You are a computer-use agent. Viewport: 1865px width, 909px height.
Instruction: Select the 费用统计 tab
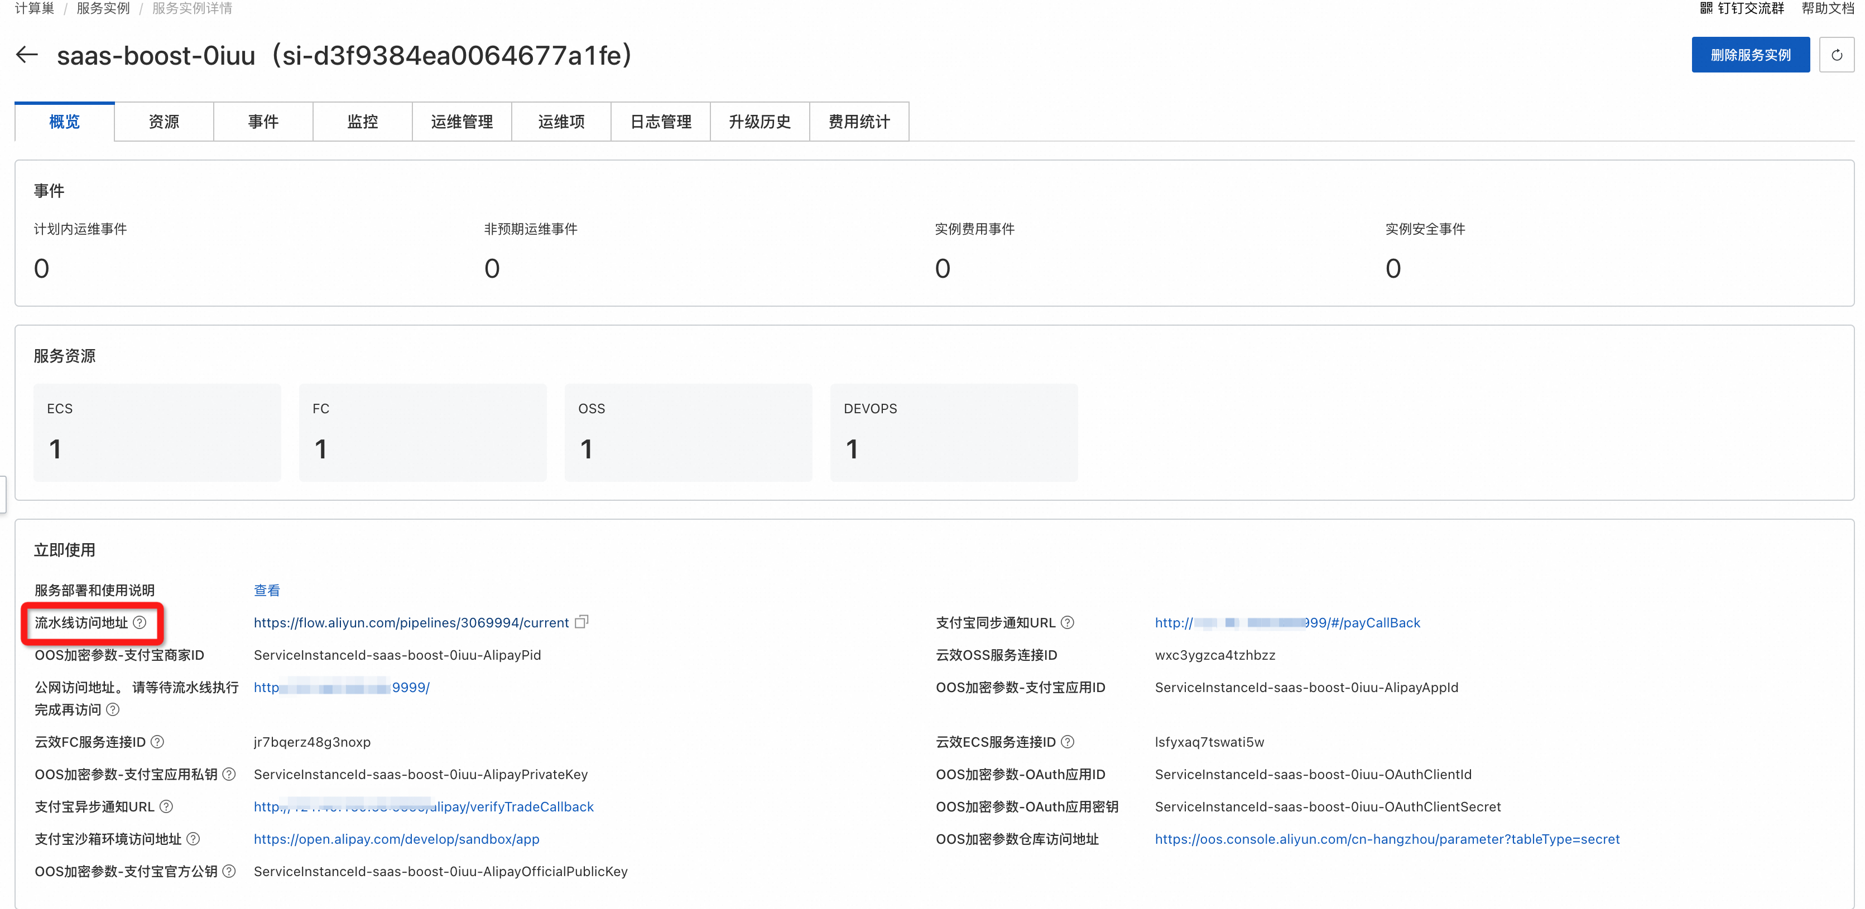pos(859,122)
